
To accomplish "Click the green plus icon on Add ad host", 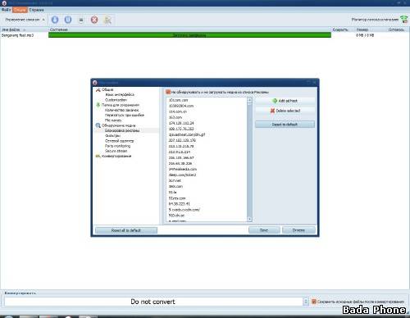I will tap(275, 101).
